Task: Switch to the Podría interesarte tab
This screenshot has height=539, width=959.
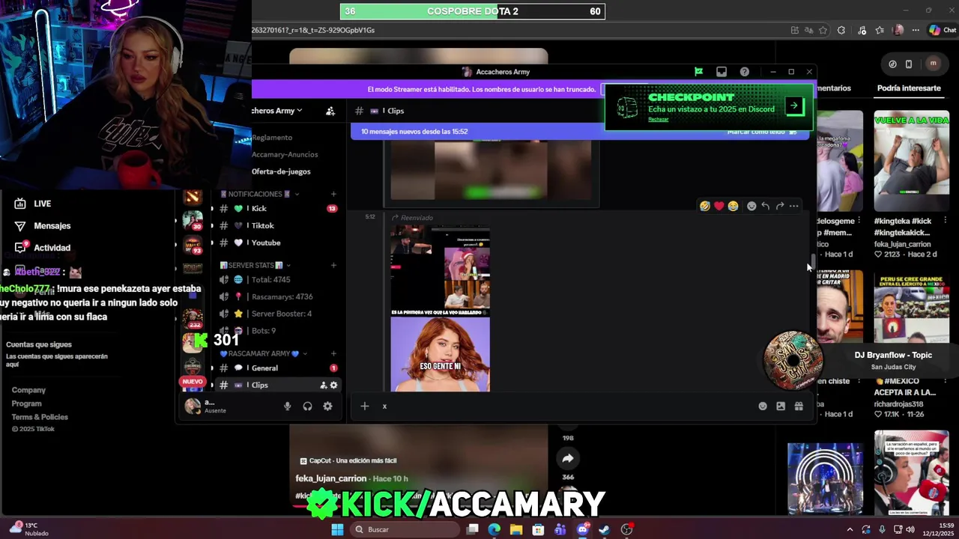Action: (909, 88)
